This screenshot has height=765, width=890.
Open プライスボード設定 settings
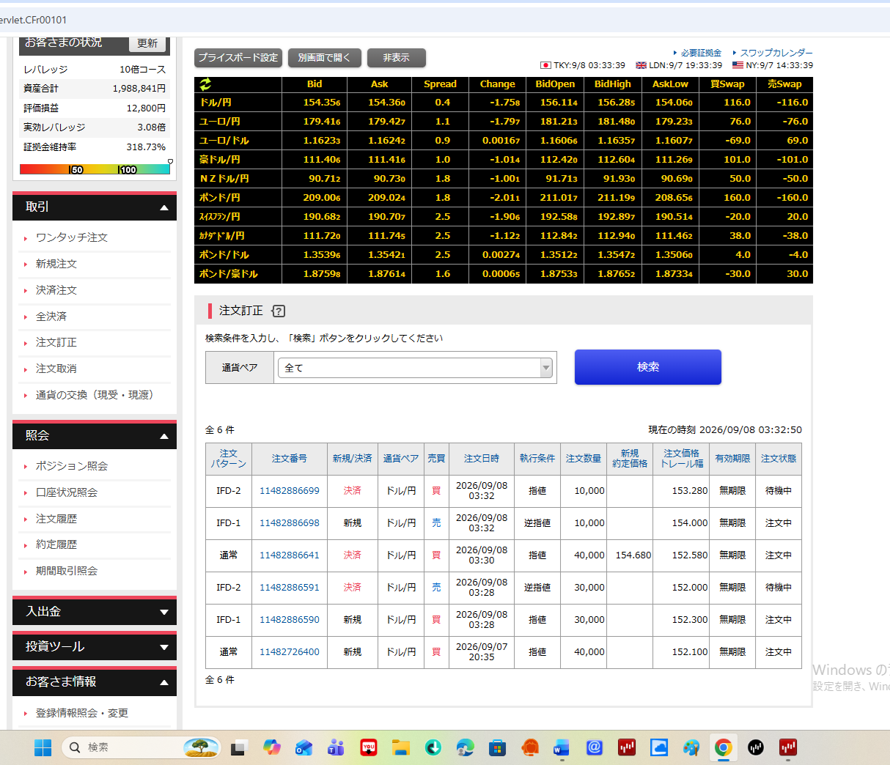(238, 58)
